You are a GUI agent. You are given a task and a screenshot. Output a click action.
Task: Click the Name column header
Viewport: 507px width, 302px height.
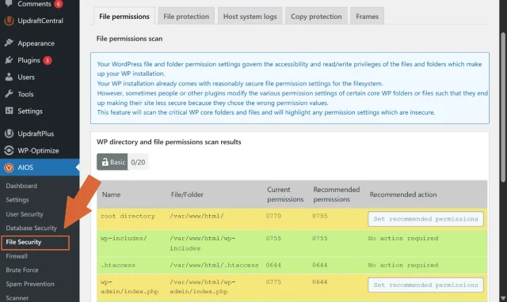[x=111, y=194]
